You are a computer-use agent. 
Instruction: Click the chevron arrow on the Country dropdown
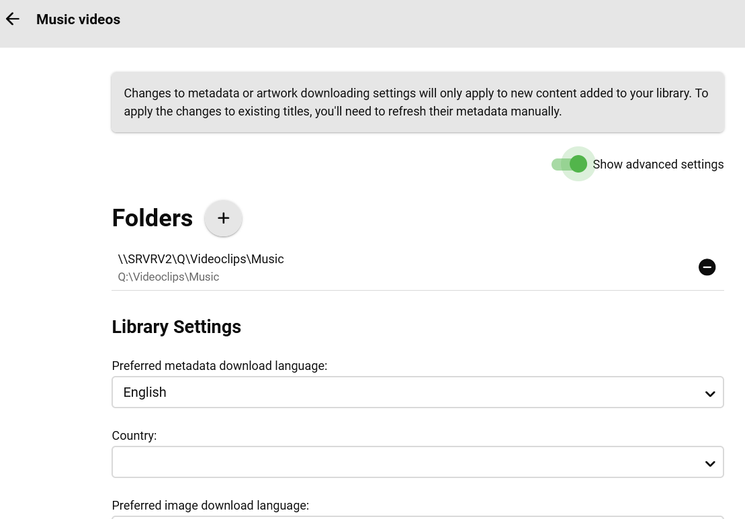pos(709,463)
